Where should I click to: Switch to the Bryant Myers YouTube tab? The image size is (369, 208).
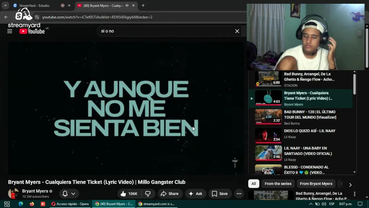point(103,5)
